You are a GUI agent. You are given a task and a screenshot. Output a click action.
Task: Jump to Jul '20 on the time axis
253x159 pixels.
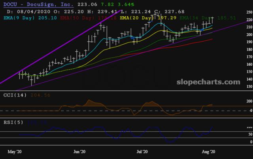pos(142,151)
